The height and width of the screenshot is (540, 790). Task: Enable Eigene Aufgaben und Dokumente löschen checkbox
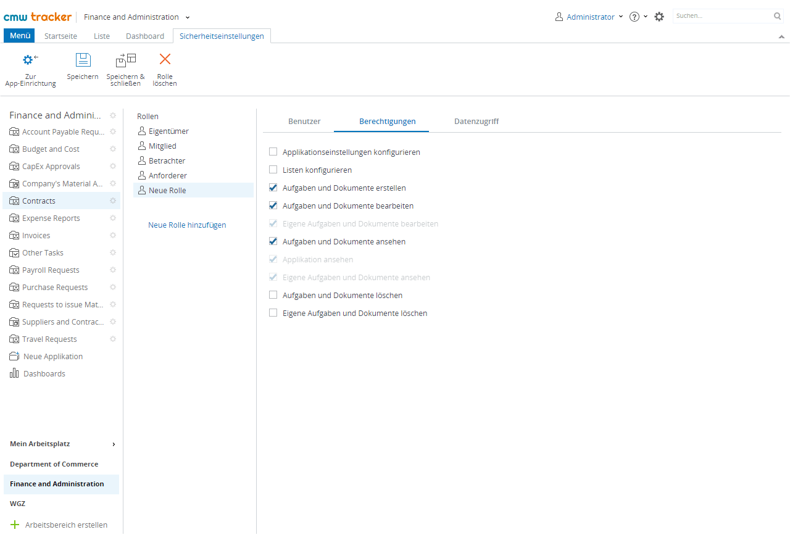[x=273, y=313]
